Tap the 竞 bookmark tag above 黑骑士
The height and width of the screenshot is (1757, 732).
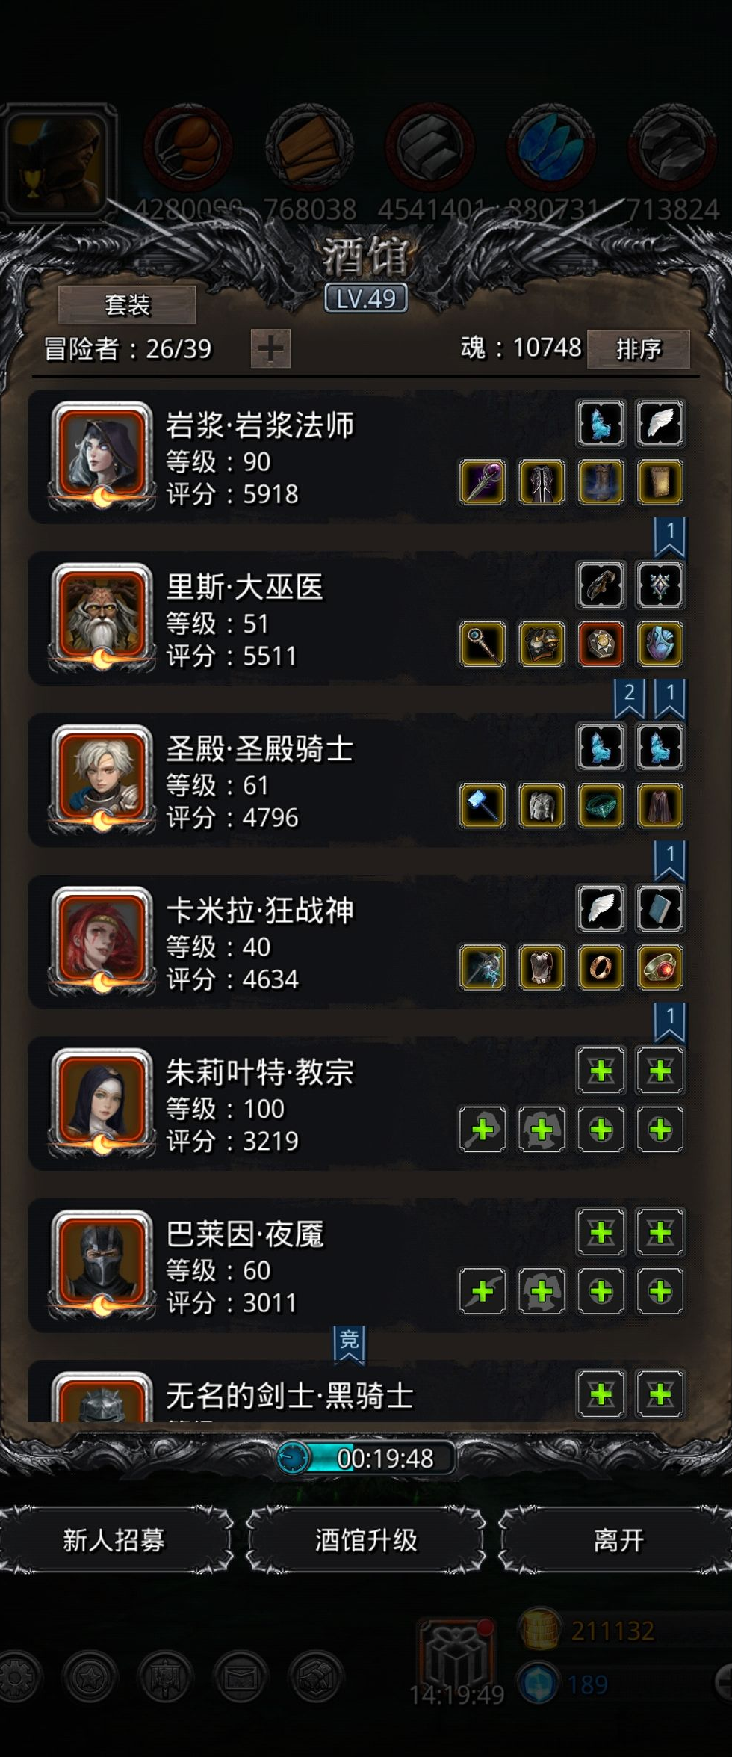coord(349,1344)
